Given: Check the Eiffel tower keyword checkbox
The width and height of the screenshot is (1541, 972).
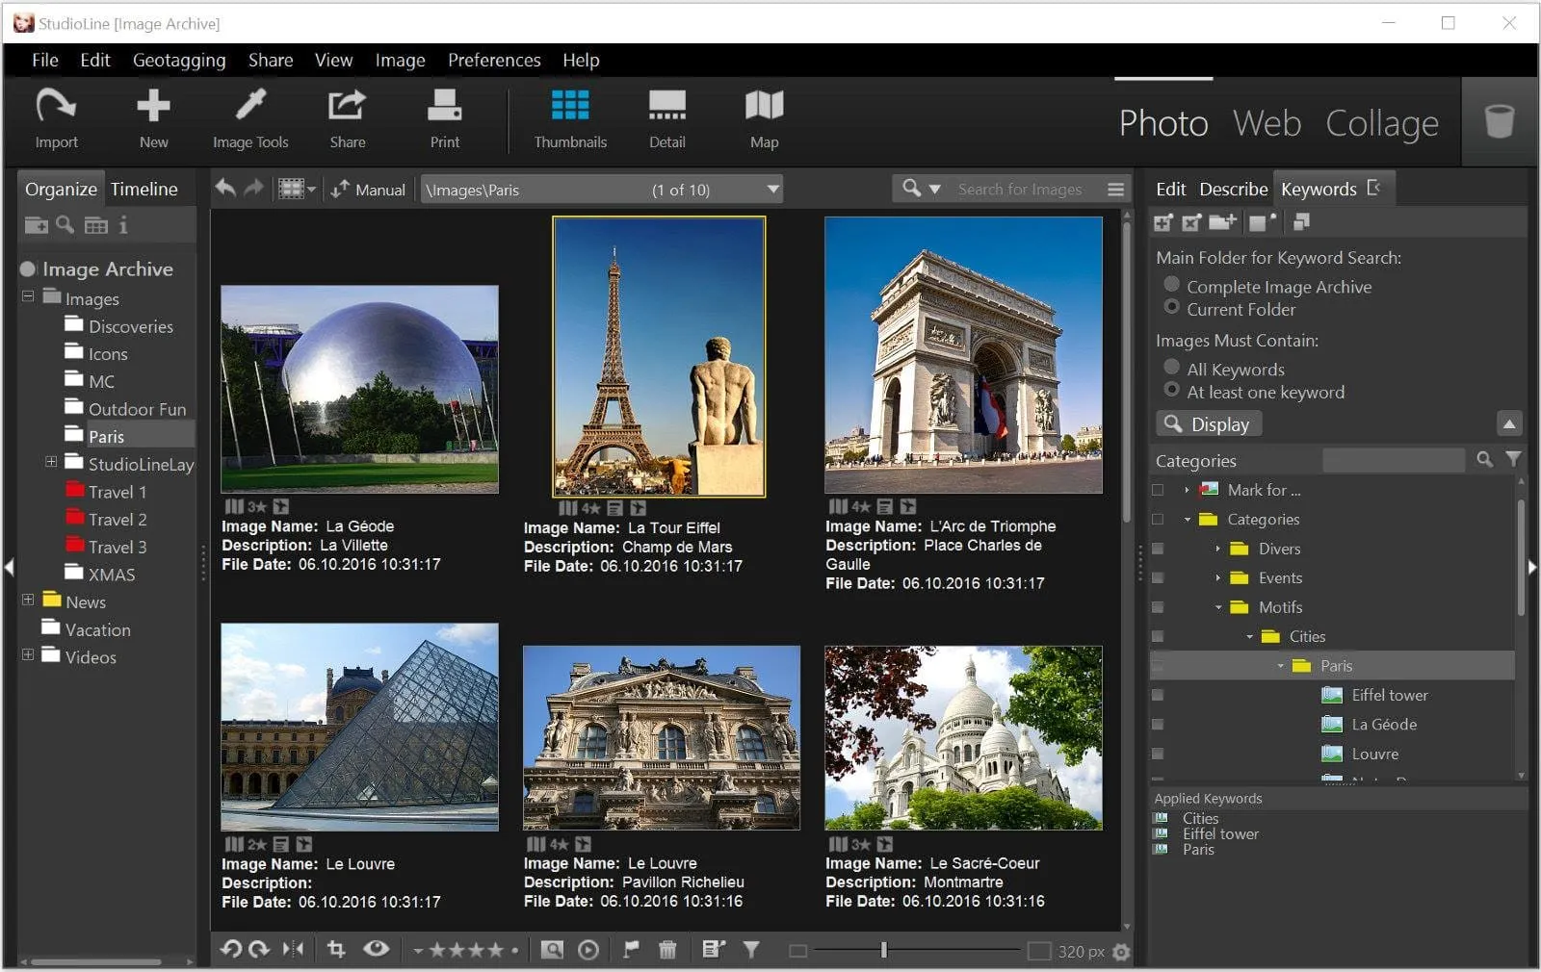Looking at the screenshot, I should 1158,695.
